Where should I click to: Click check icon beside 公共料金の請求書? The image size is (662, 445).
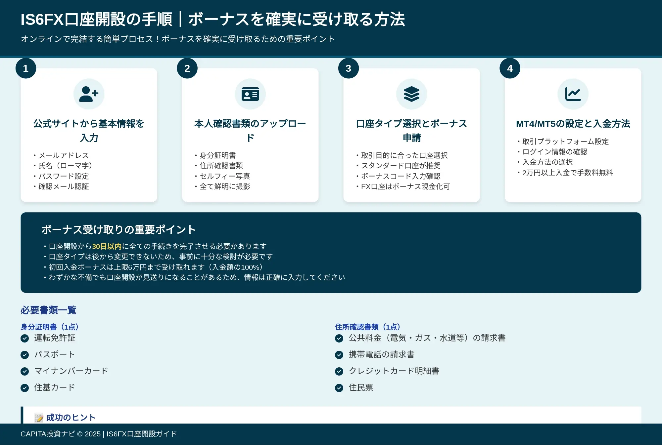pyautogui.click(x=339, y=338)
